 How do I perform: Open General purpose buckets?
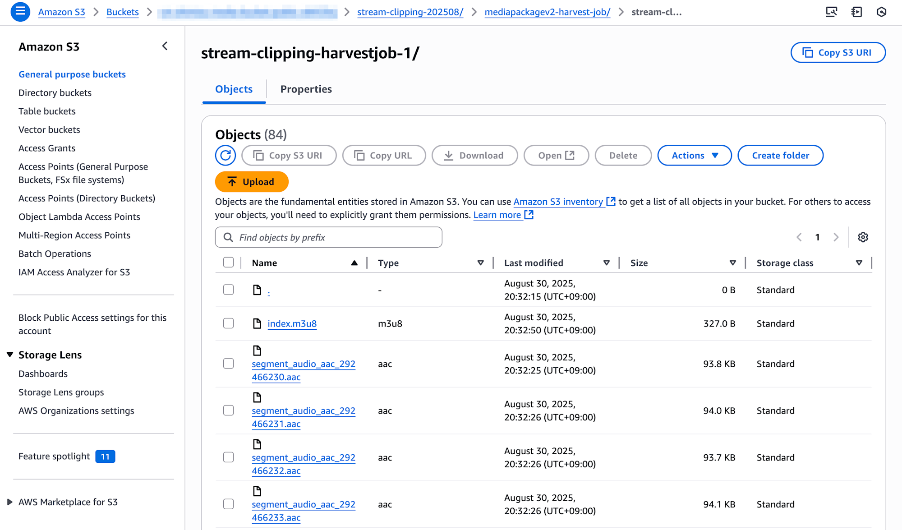[72, 74]
